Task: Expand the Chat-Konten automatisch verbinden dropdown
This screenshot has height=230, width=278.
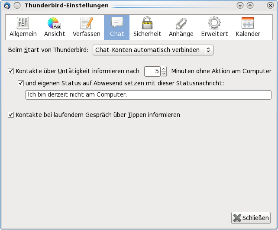Action: click(153, 50)
